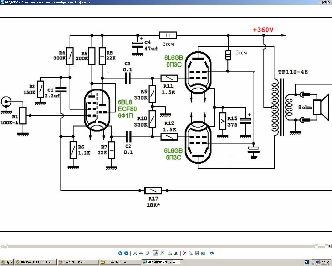Open viewer help
The width and height of the screenshot is (332, 266).
pyautogui.click(x=212, y=253)
